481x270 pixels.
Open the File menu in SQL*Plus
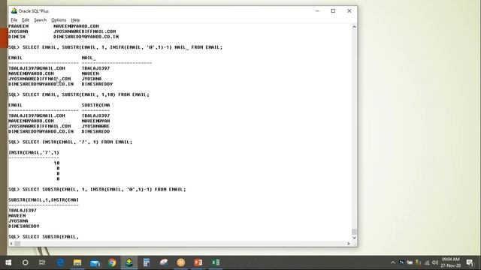14,20
